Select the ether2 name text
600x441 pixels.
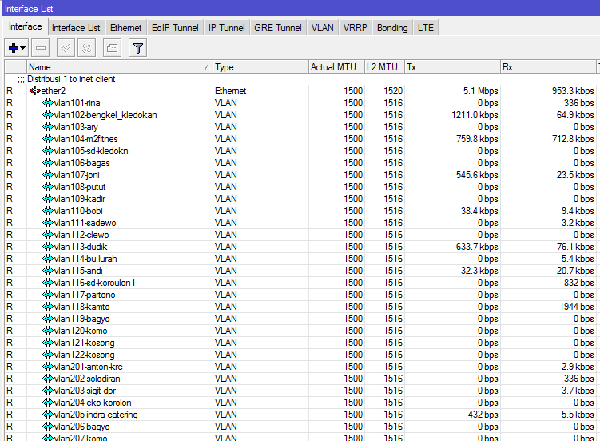[x=54, y=91]
